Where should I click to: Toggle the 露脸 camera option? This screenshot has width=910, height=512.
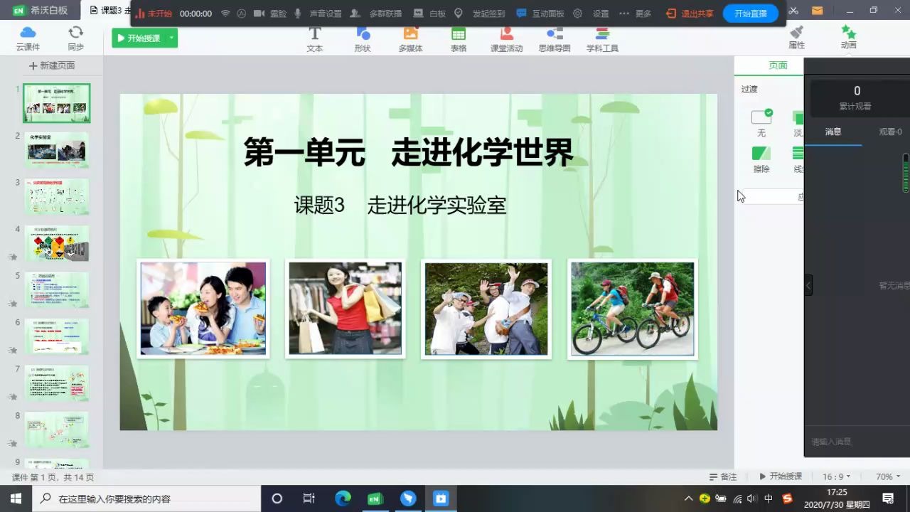pyautogui.click(x=270, y=14)
